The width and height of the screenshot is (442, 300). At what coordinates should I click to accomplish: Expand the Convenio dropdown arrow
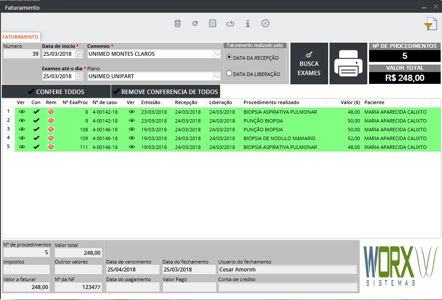(217, 54)
